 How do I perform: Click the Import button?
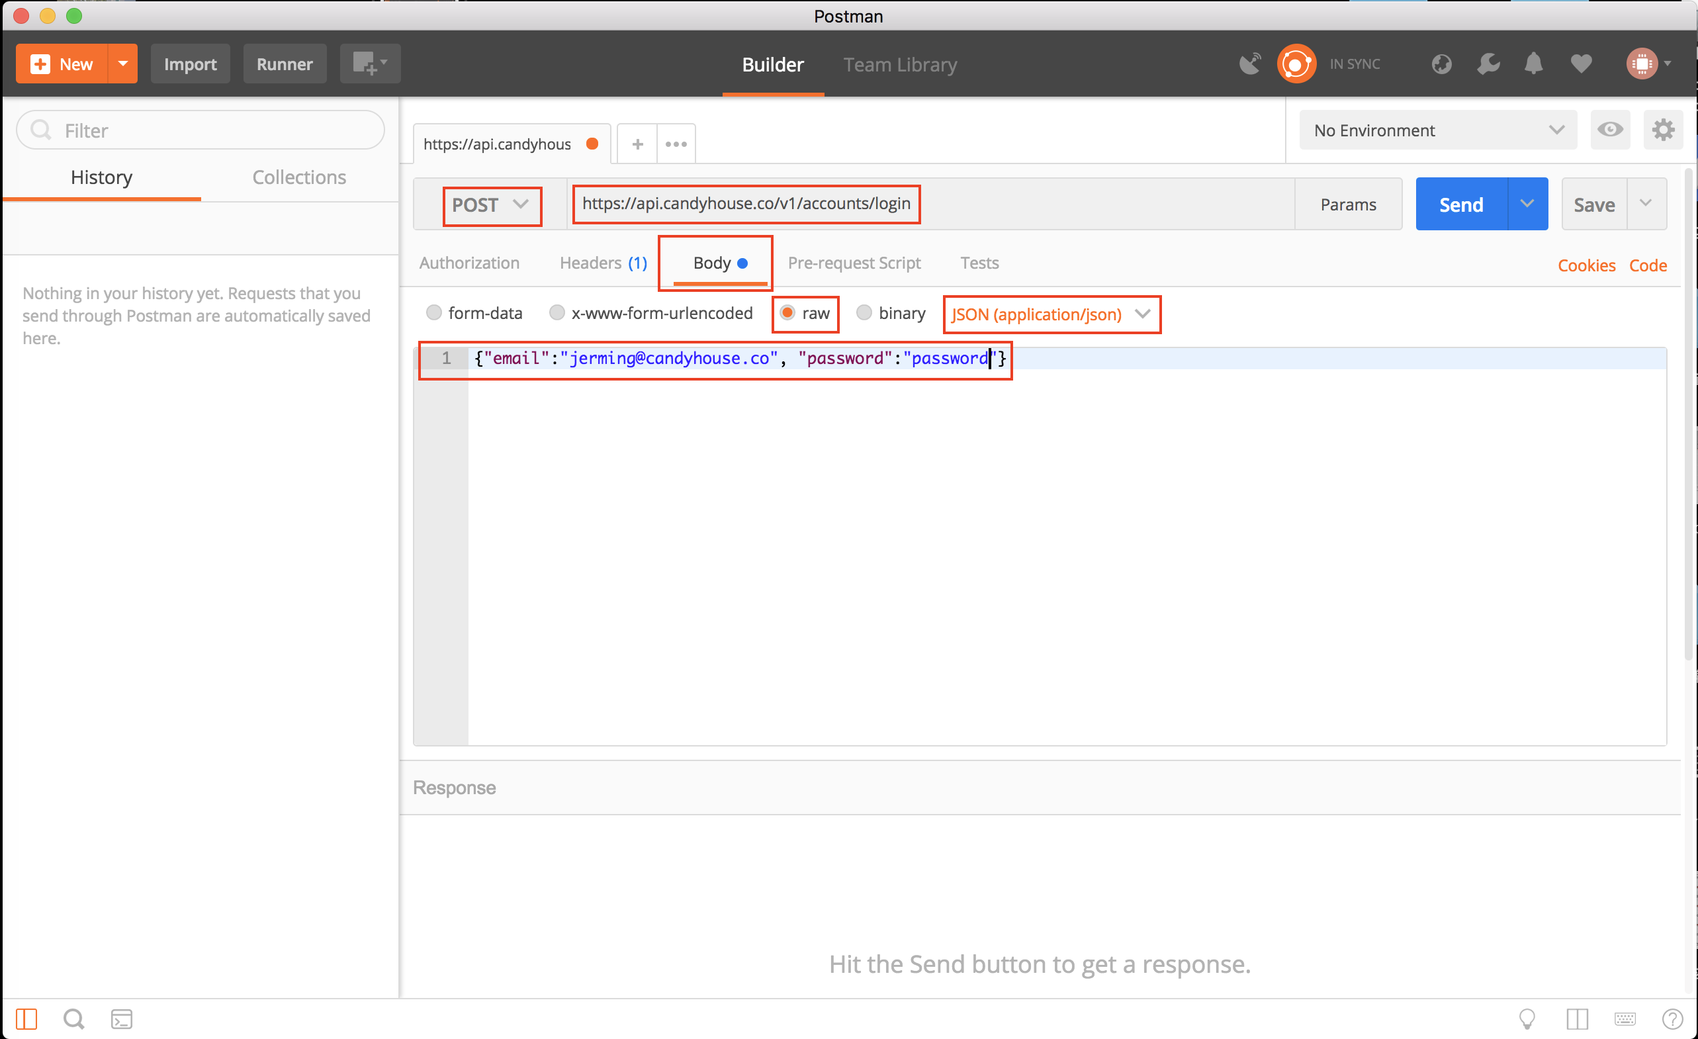(x=190, y=64)
